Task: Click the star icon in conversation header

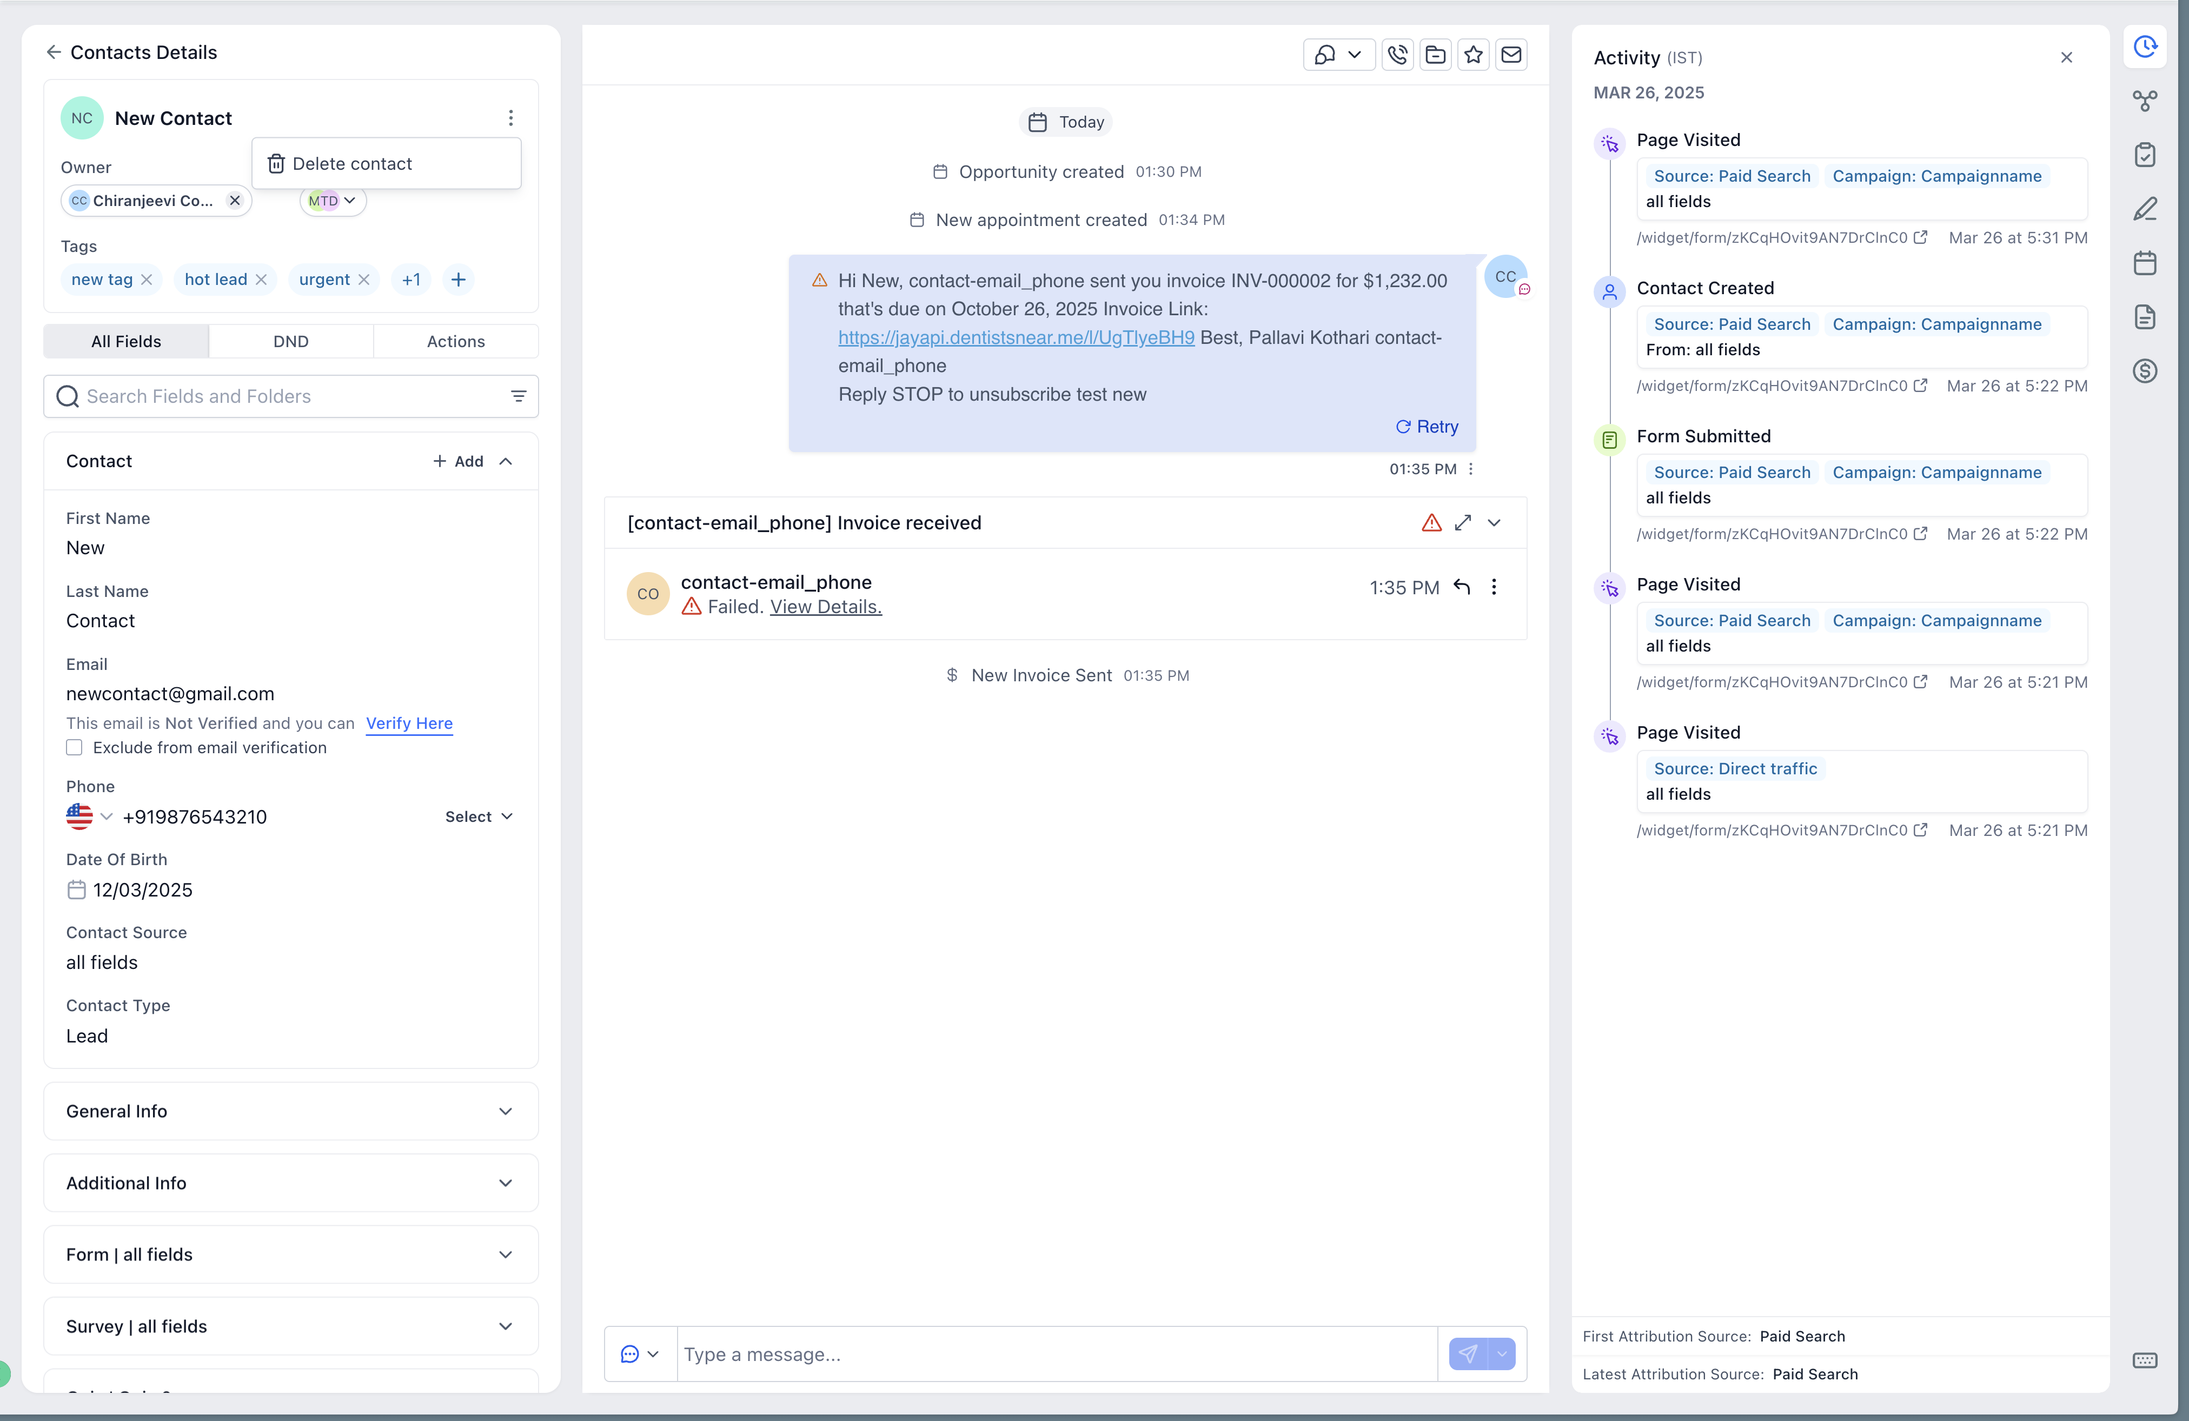Action: (1474, 55)
